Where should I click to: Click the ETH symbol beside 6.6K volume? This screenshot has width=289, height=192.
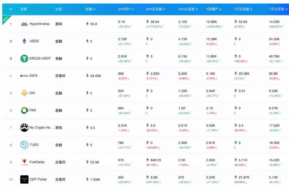pyautogui.click(x=147, y=177)
